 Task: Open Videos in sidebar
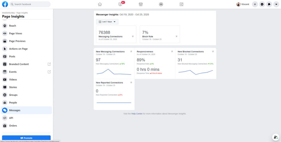pos(26,80)
